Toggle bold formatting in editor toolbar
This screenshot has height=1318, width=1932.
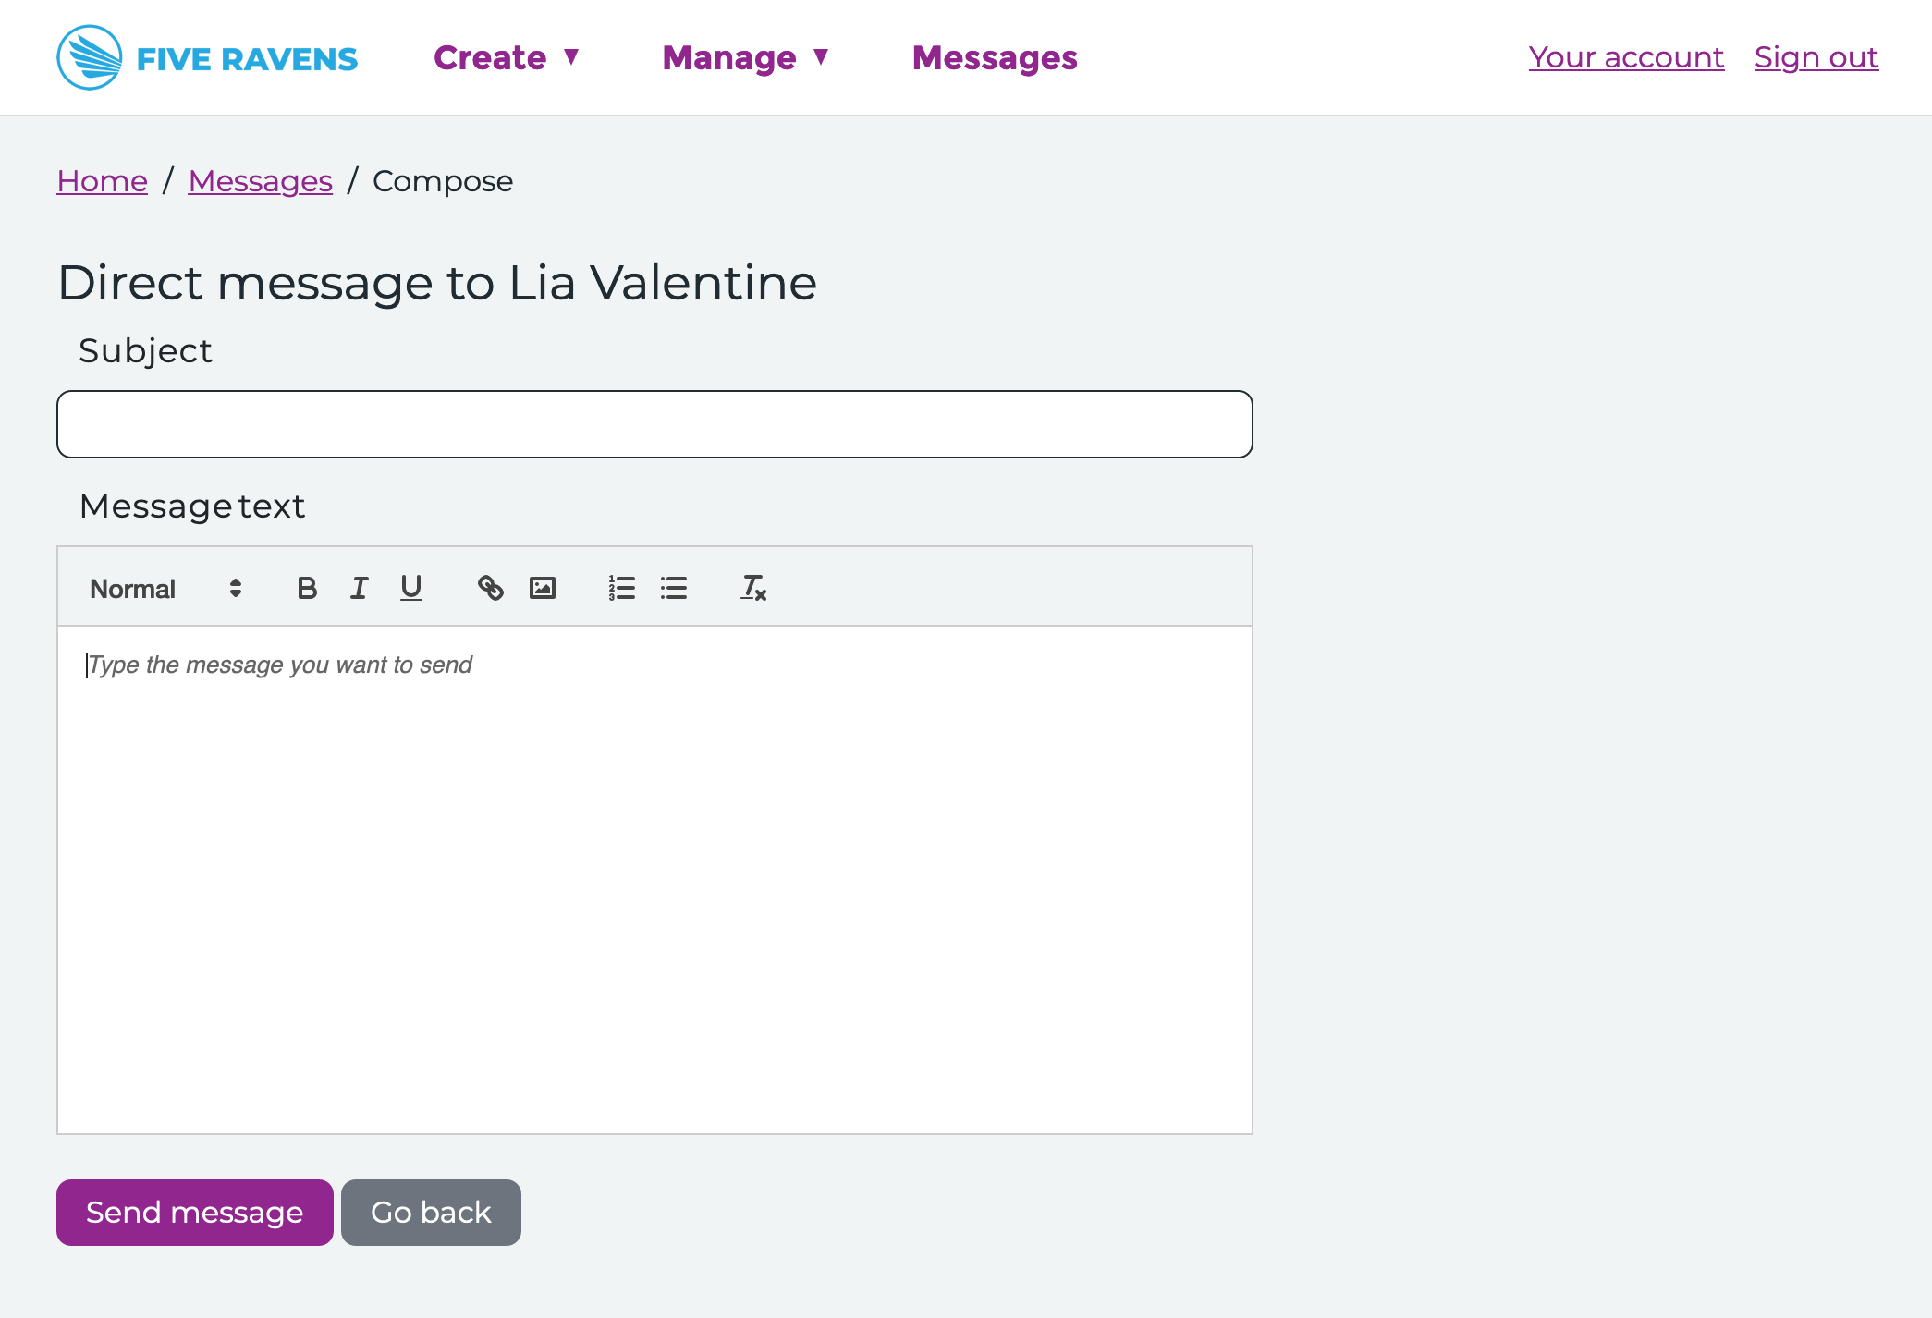tap(307, 588)
